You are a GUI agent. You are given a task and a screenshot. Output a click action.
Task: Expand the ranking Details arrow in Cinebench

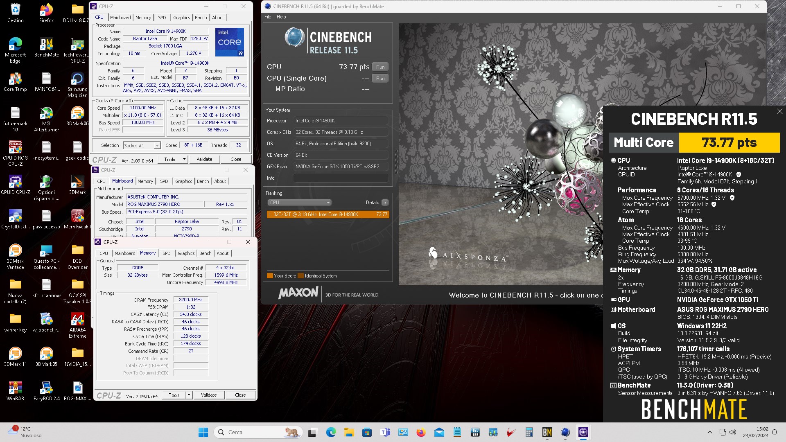pyautogui.click(x=385, y=203)
